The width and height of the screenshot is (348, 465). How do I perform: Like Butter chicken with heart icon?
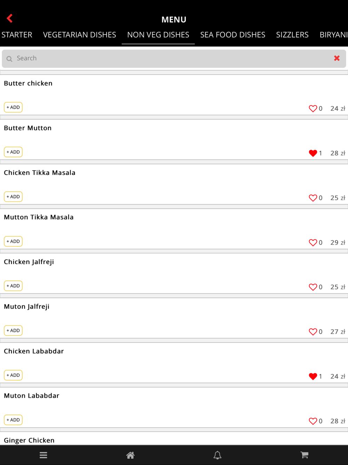pos(313,108)
